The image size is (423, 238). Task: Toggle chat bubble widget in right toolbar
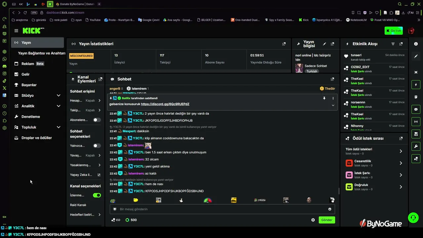[416, 109]
